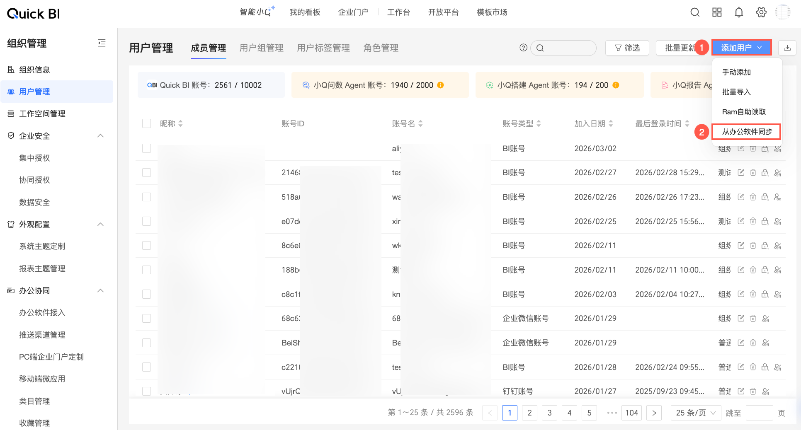Select checkbox for the 2026/02/03 row
The image size is (801, 430).
click(x=146, y=294)
